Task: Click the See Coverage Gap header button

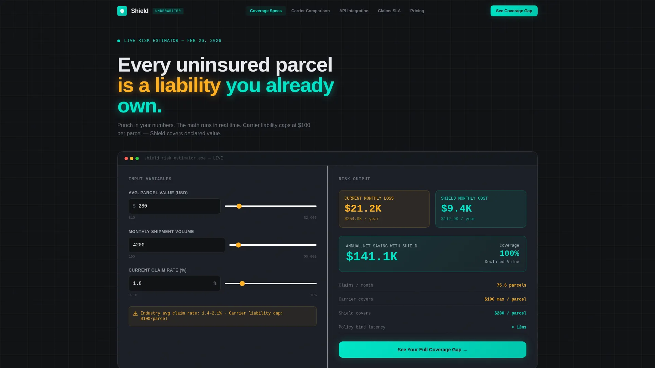Action: tap(514, 11)
